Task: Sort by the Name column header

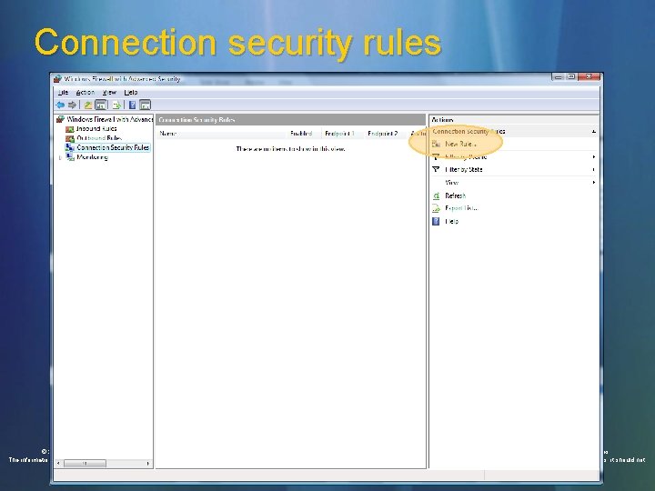Action: click(x=221, y=134)
